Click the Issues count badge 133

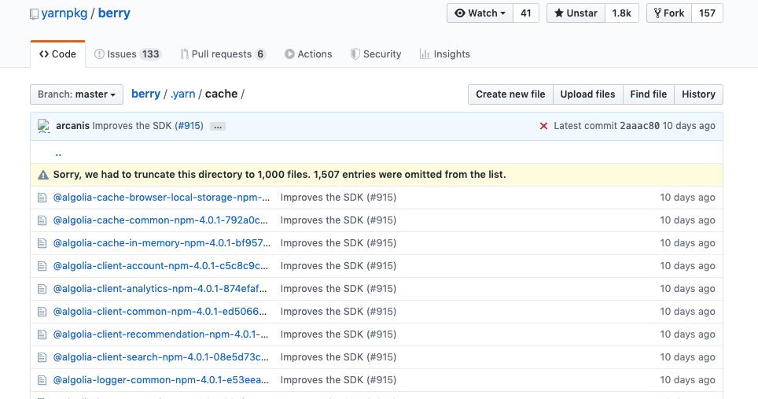[x=150, y=54]
